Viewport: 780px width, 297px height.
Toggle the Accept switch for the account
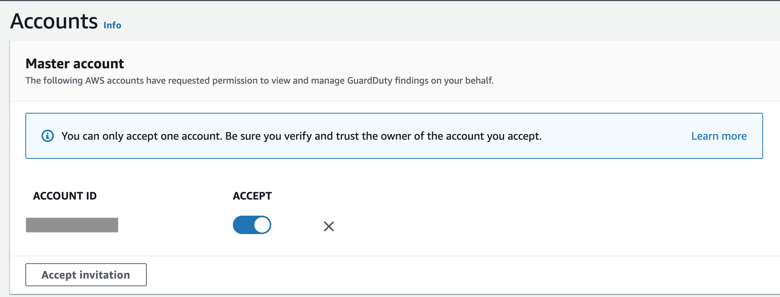point(252,225)
